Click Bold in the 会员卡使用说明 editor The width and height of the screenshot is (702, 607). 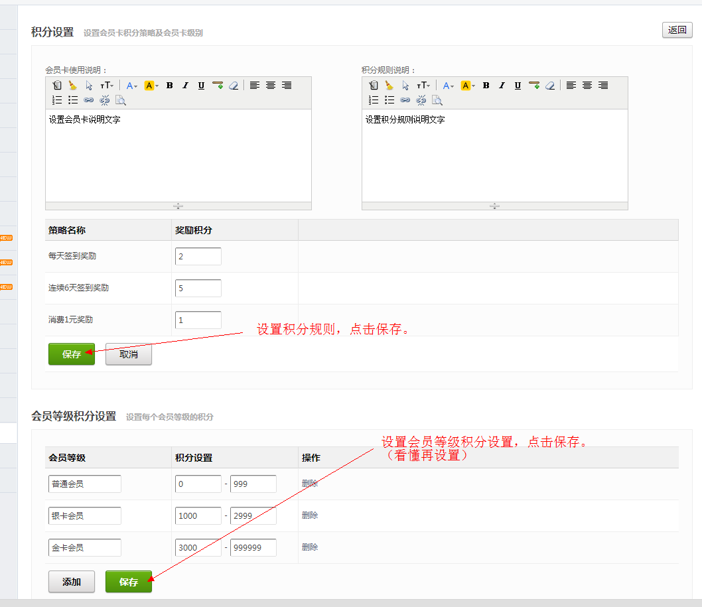(170, 86)
